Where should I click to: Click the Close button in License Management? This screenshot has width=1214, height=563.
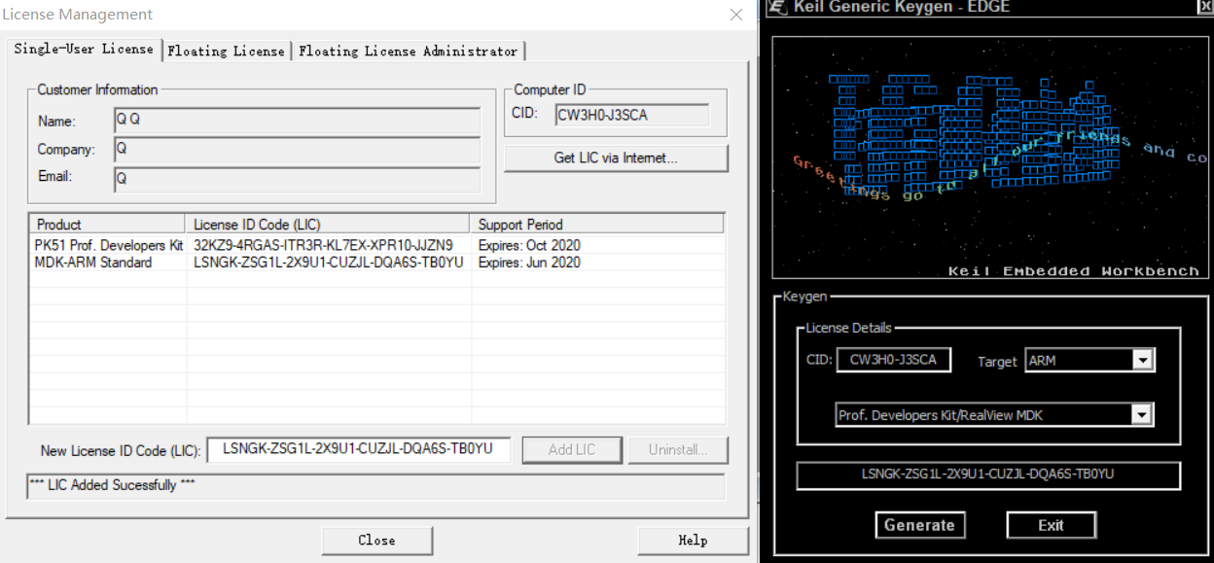[376, 541]
